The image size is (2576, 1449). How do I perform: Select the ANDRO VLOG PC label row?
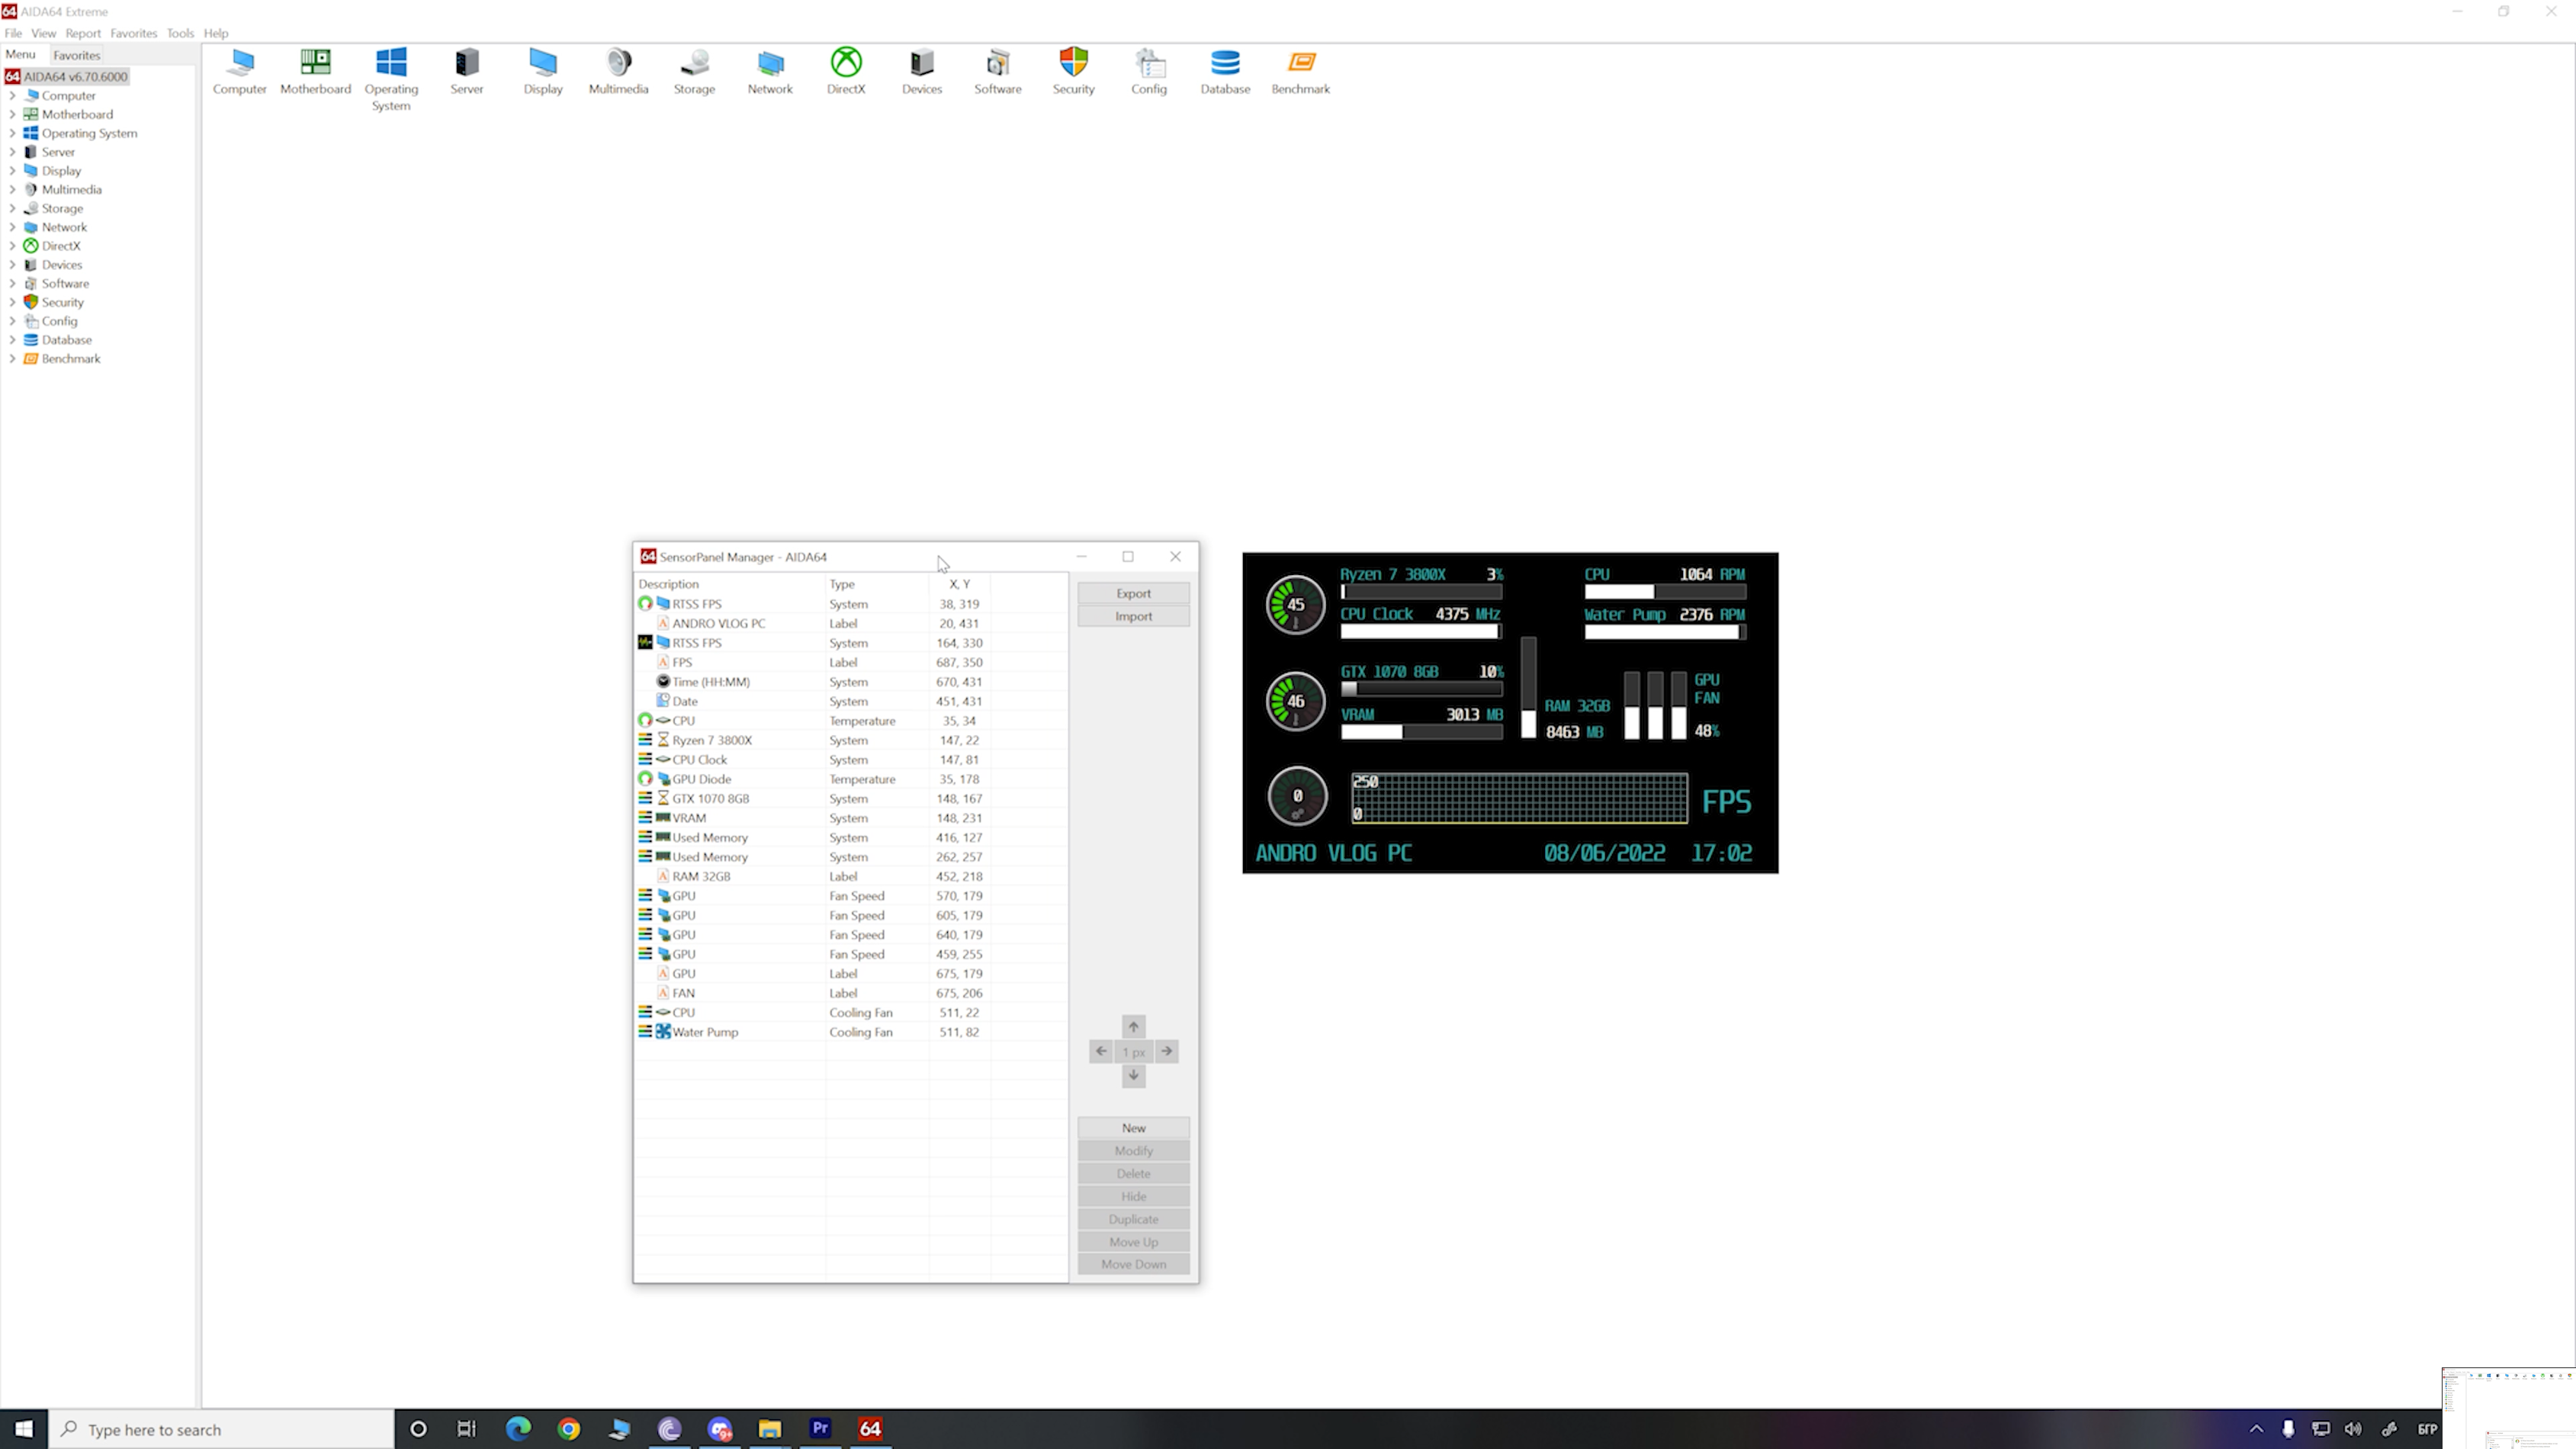(851, 623)
